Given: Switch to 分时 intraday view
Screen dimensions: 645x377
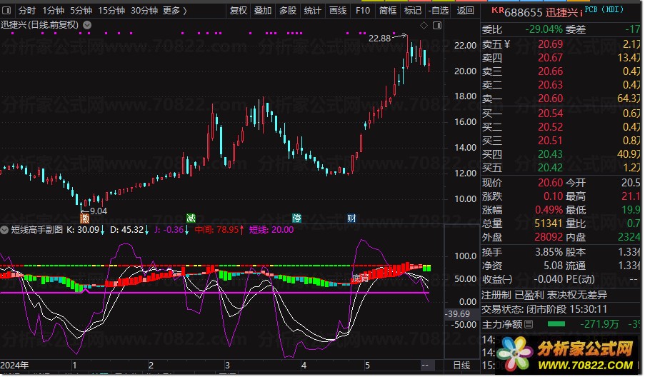Looking at the screenshot, I should point(26,10).
